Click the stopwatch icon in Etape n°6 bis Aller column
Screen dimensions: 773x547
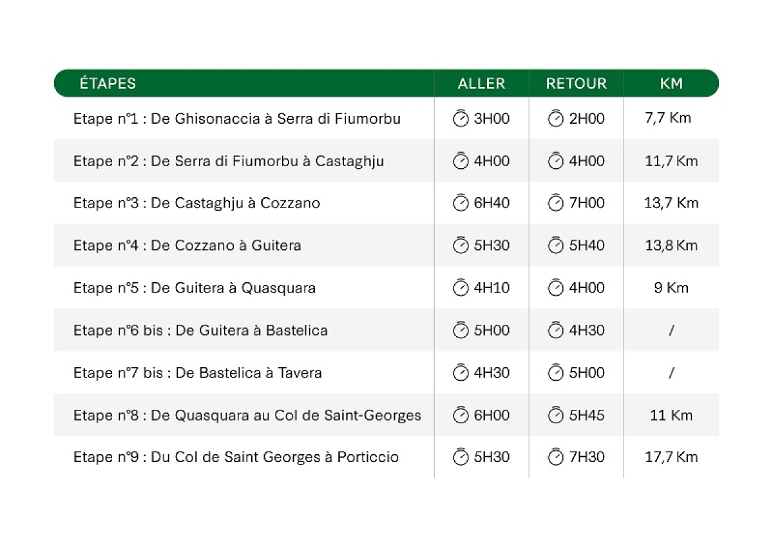coord(461,330)
